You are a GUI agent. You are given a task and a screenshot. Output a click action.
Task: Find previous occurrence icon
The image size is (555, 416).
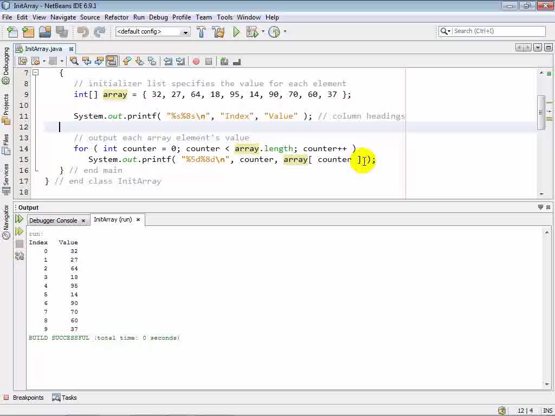pyautogui.click(x=86, y=61)
